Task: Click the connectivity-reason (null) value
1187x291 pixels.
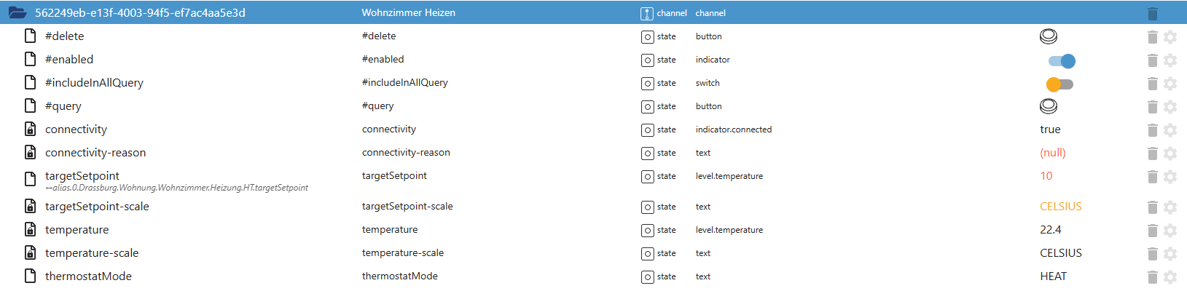Action: pos(1052,153)
